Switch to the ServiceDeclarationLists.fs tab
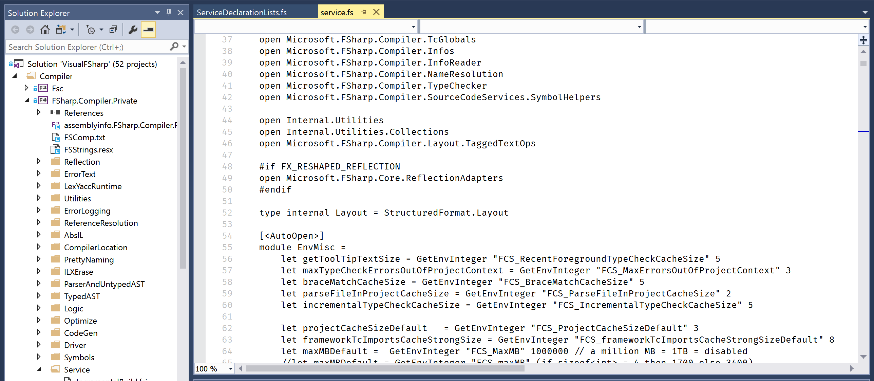The width and height of the screenshot is (874, 381). pyautogui.click(x=242, y=12)
